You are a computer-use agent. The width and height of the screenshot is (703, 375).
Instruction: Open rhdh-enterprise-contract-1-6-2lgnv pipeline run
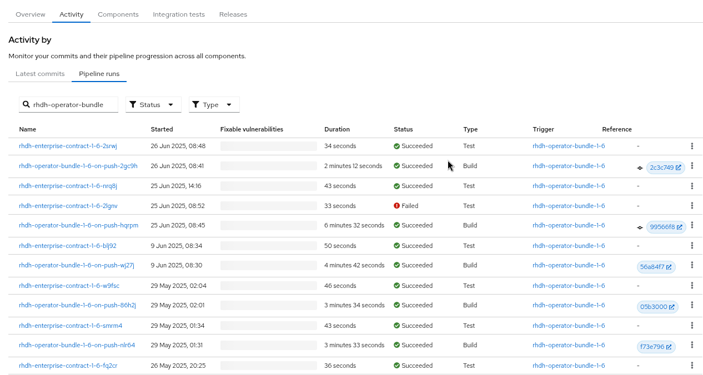pos(68,206)
